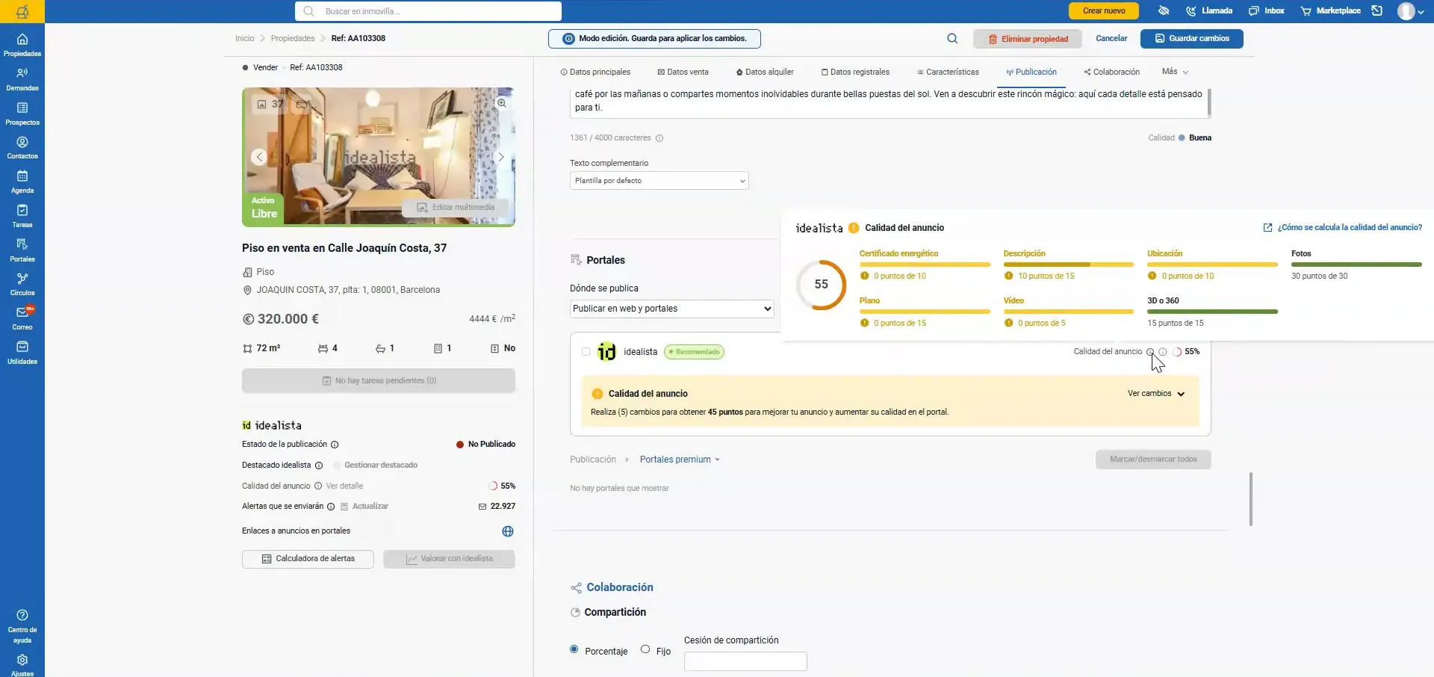Viewport: 1434px width, 677px height.
Task: Open the Publicar en web y portales dropdown
Action: (672, 309)
